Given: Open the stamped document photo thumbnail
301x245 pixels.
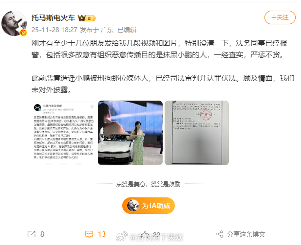Looking at the screenshot, I should [197, 133].
